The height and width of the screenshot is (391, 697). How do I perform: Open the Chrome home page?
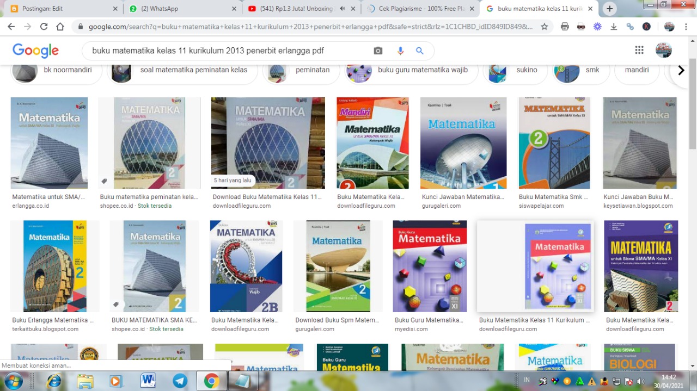click(x=60, y=26)
